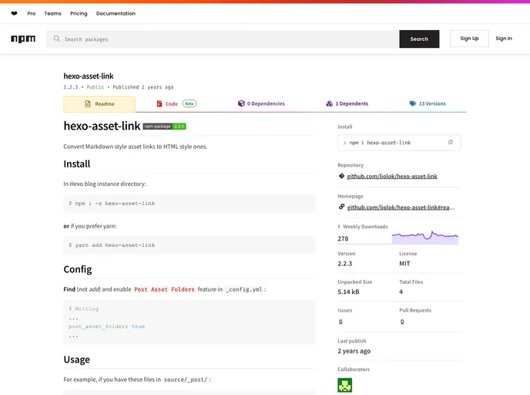The width and height of the screenshot is (530, 395).
Task: Click the git repository diamond icon
Action: click(x=341, y=176)
